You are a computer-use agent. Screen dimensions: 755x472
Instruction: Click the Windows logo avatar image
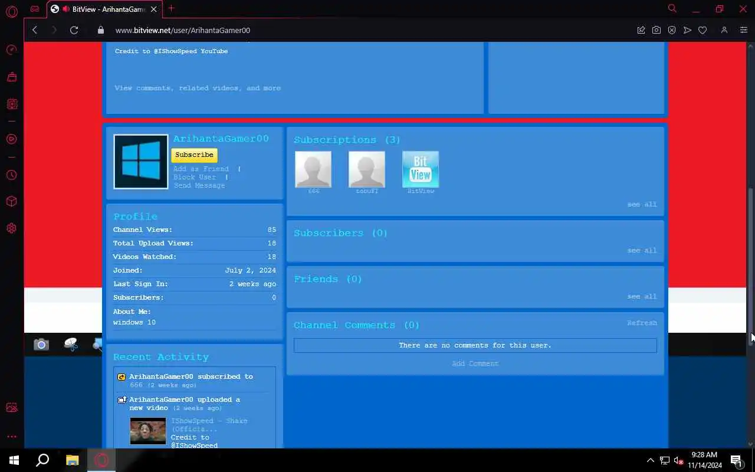[x=141, y=162]
